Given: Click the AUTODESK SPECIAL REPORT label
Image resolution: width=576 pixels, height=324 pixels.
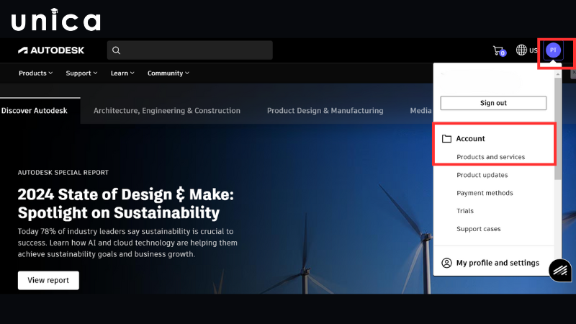Looking at the screenshot, I should pyautogui.click(x=63, y=172).
